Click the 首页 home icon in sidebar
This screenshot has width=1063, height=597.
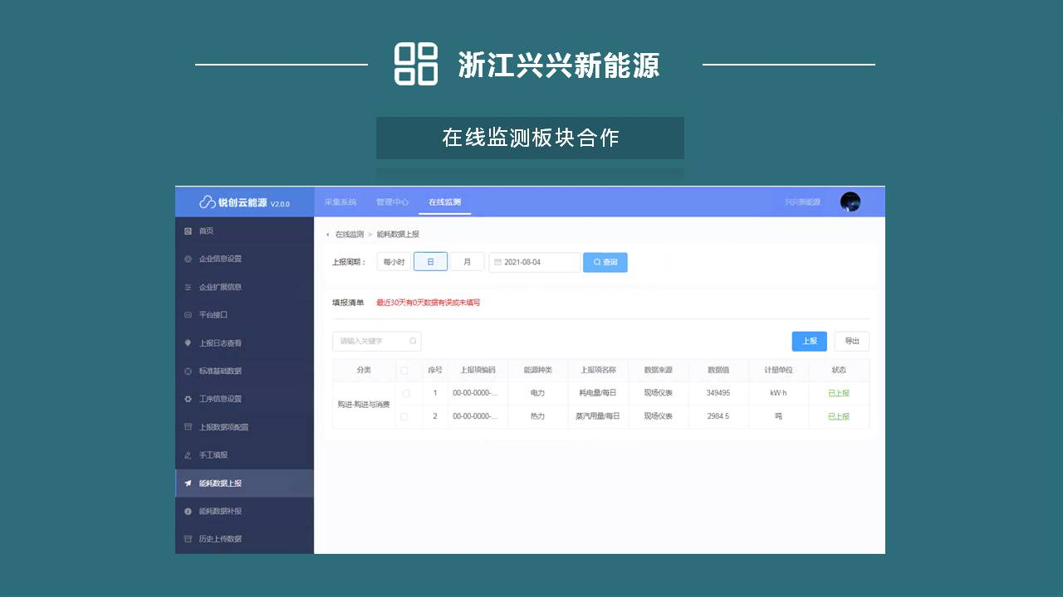(188, 231)
